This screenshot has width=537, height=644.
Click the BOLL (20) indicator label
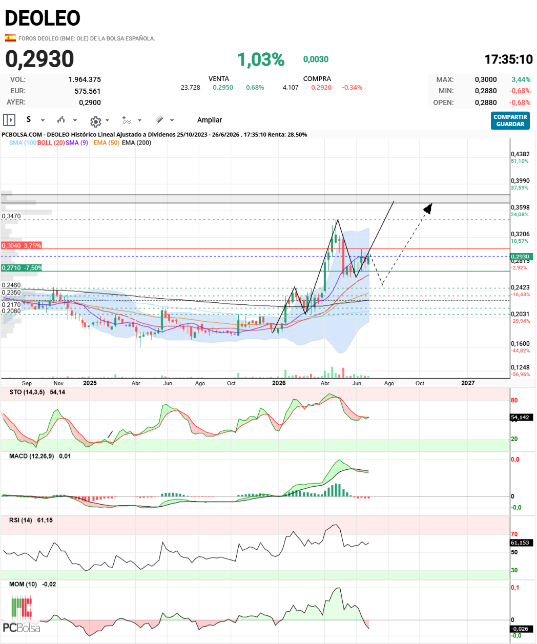(x=51, y=142)
